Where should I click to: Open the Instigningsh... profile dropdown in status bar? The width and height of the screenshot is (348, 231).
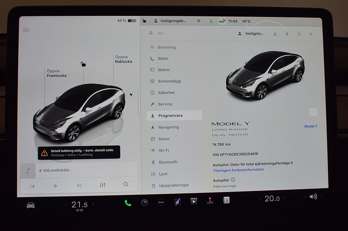(x=170, y=21)
